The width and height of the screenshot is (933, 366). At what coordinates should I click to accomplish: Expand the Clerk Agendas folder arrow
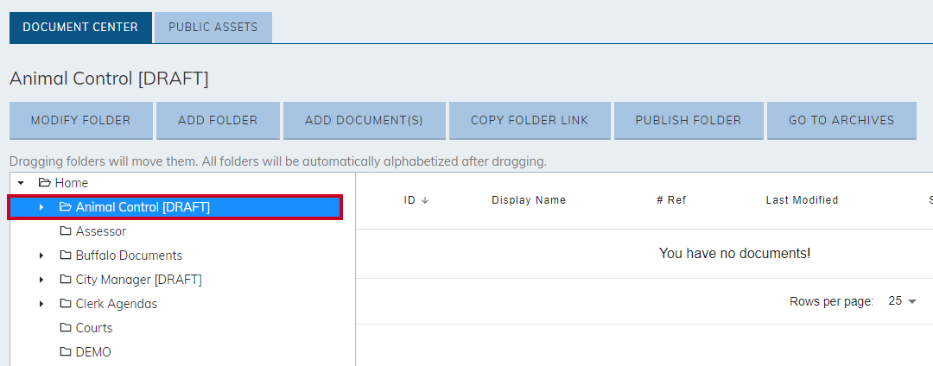41,304
